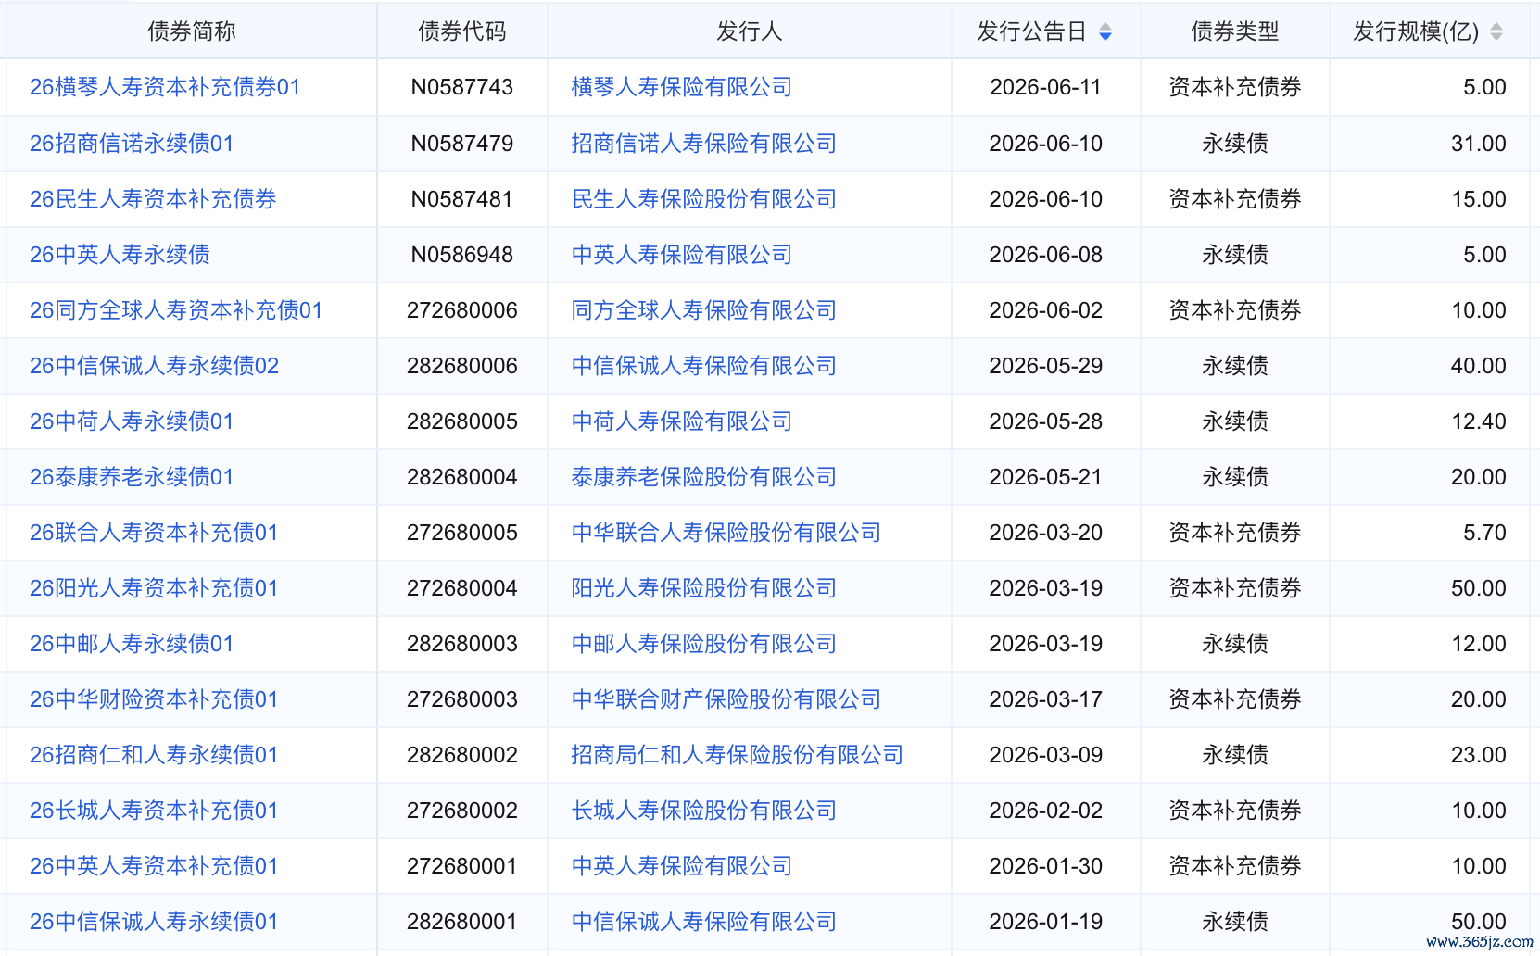1540x956 pixels.
Task: View issuer 民生人寿保险股份有限公司
Action: (704, 199)
